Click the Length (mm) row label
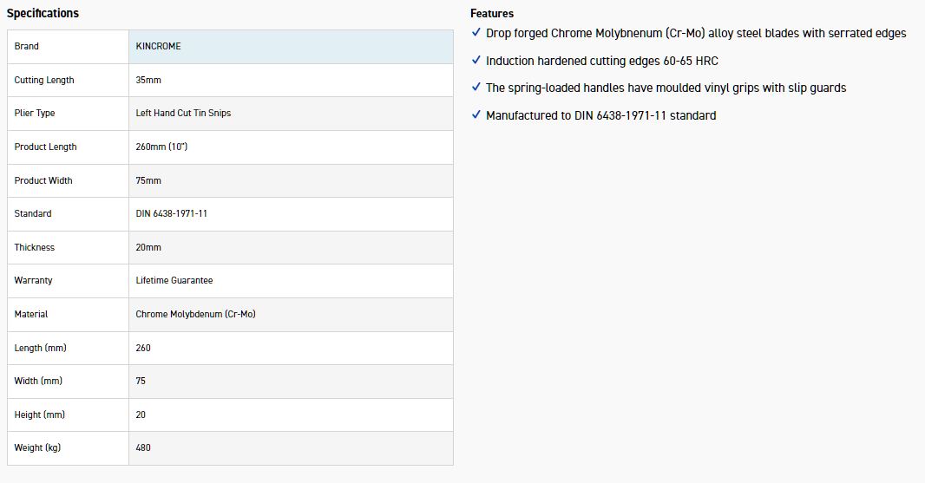This screenshot has width=925, height=483. [x=41, y=348]
